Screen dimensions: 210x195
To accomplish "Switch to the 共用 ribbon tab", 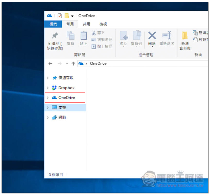I will [86, 24].
